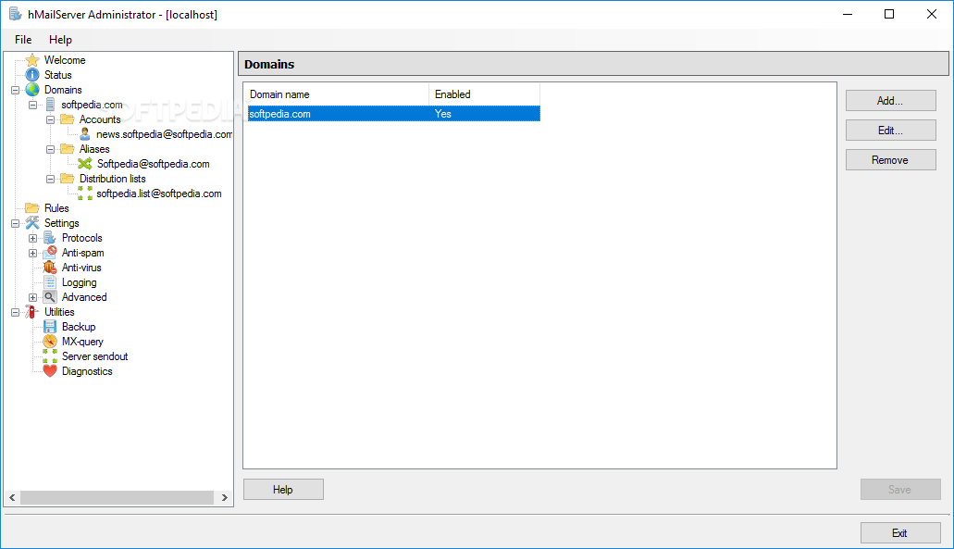The height and width of the screenshot is (549, 954).
Task: Click the softpedia.list distribution list icon
Action: (x=85, y=193)
